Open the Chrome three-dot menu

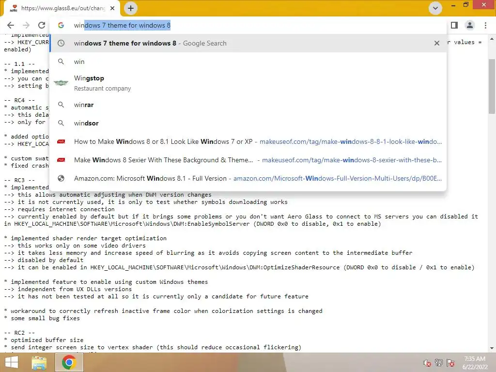pos(485,25)
